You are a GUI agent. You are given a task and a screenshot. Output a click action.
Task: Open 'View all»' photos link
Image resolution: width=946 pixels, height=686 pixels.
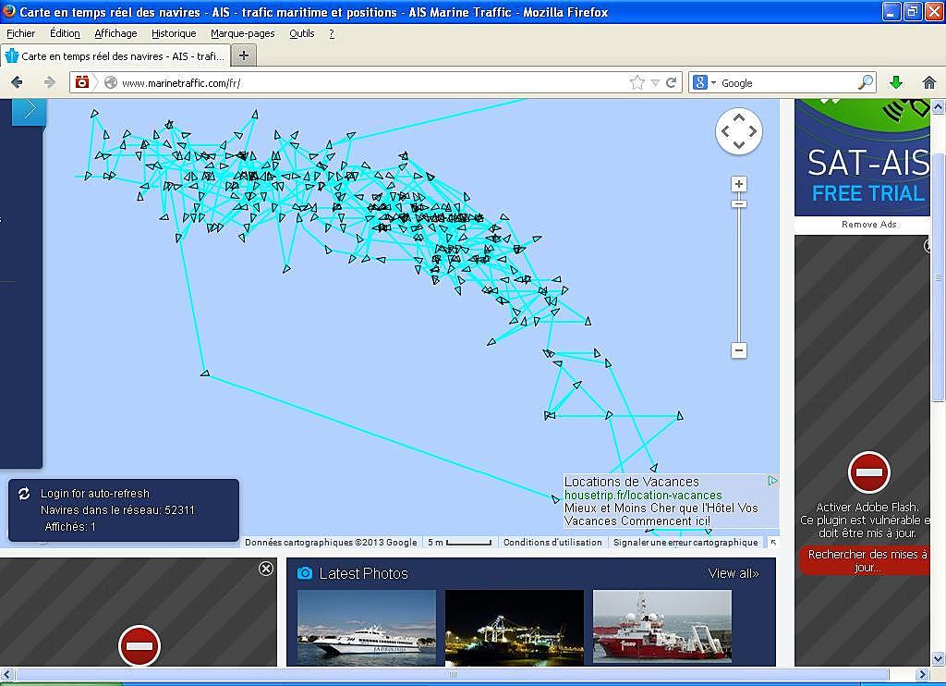click(733, 573)
